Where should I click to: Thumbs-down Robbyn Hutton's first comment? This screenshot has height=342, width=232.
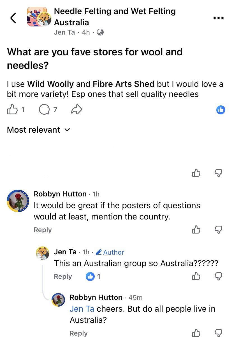tap(218, 230)
